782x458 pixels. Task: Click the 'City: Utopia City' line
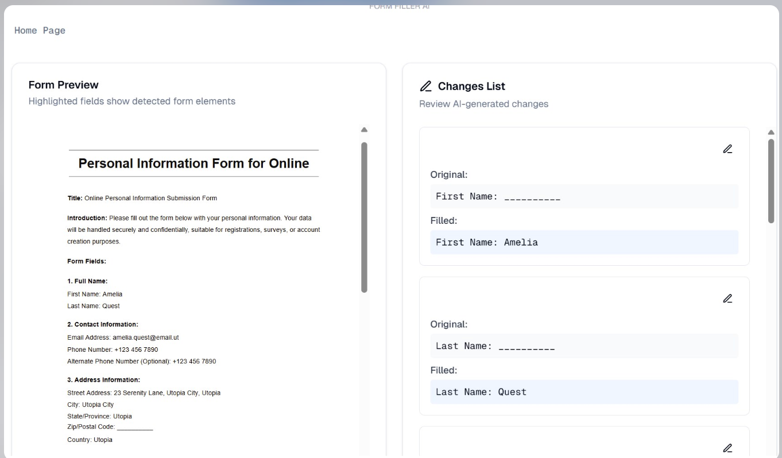(91, 405)
